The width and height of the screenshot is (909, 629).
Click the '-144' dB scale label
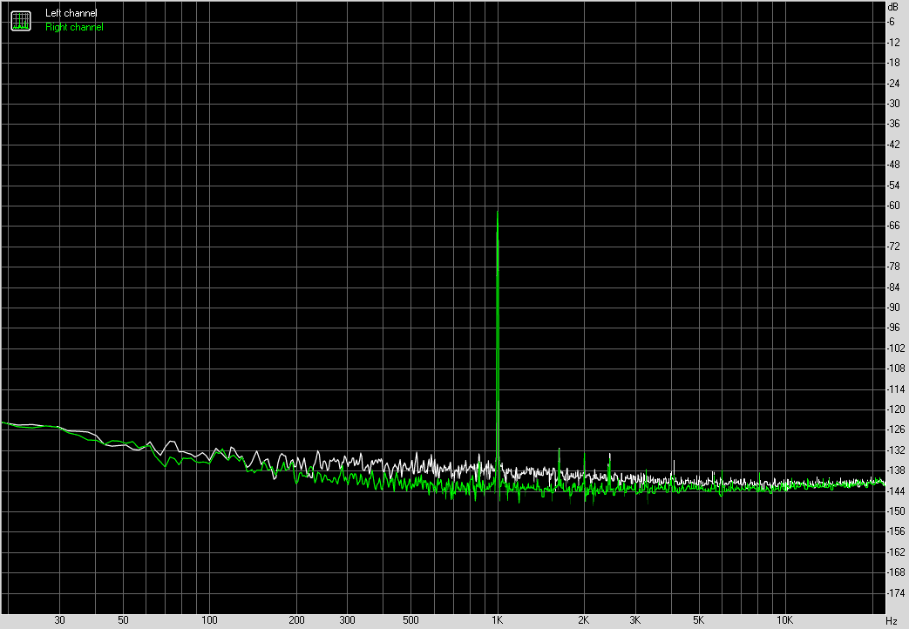(x=896, y=491)
